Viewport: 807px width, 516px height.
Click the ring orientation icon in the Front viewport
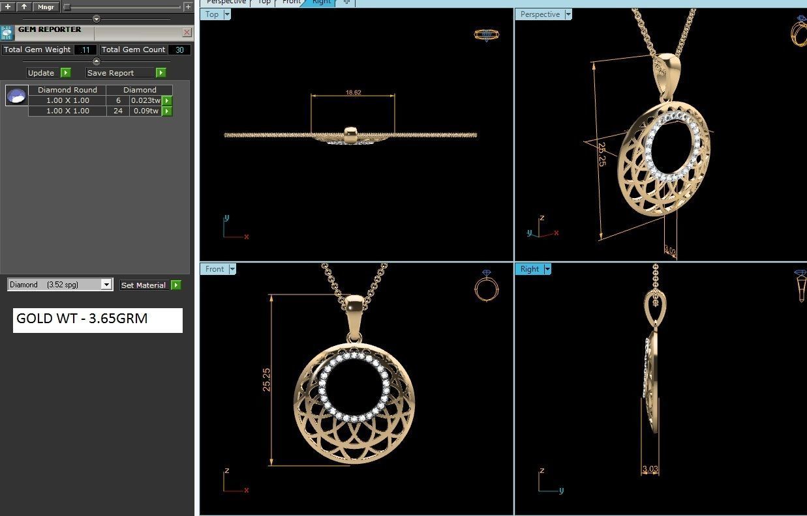(x=487, y=285)
